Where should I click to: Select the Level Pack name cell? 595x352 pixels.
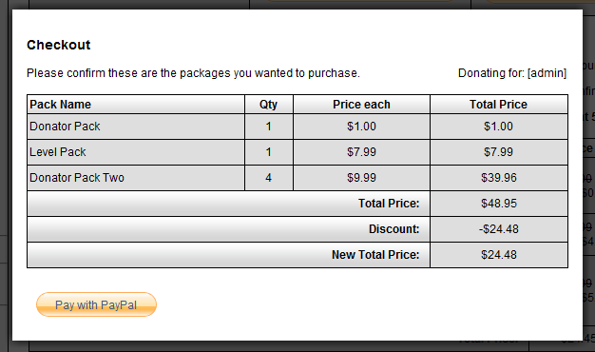(136, 152)
